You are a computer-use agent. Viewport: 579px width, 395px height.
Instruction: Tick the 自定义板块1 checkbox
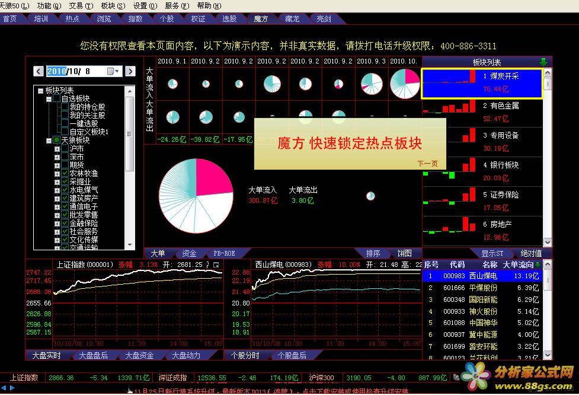pyautogui.click(x=65, y=132)
